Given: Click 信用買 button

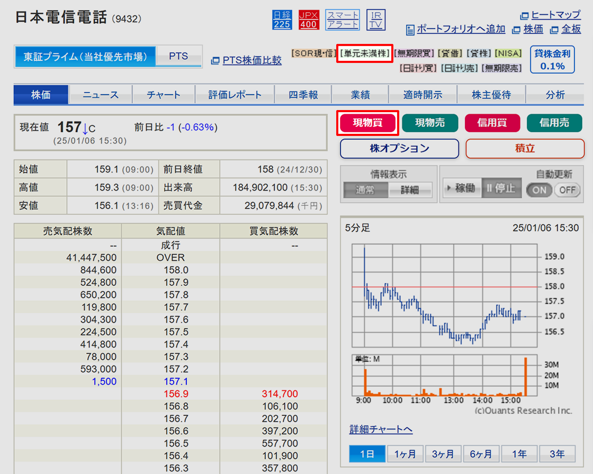Looking at the screenshot, I should coord(492,123).
